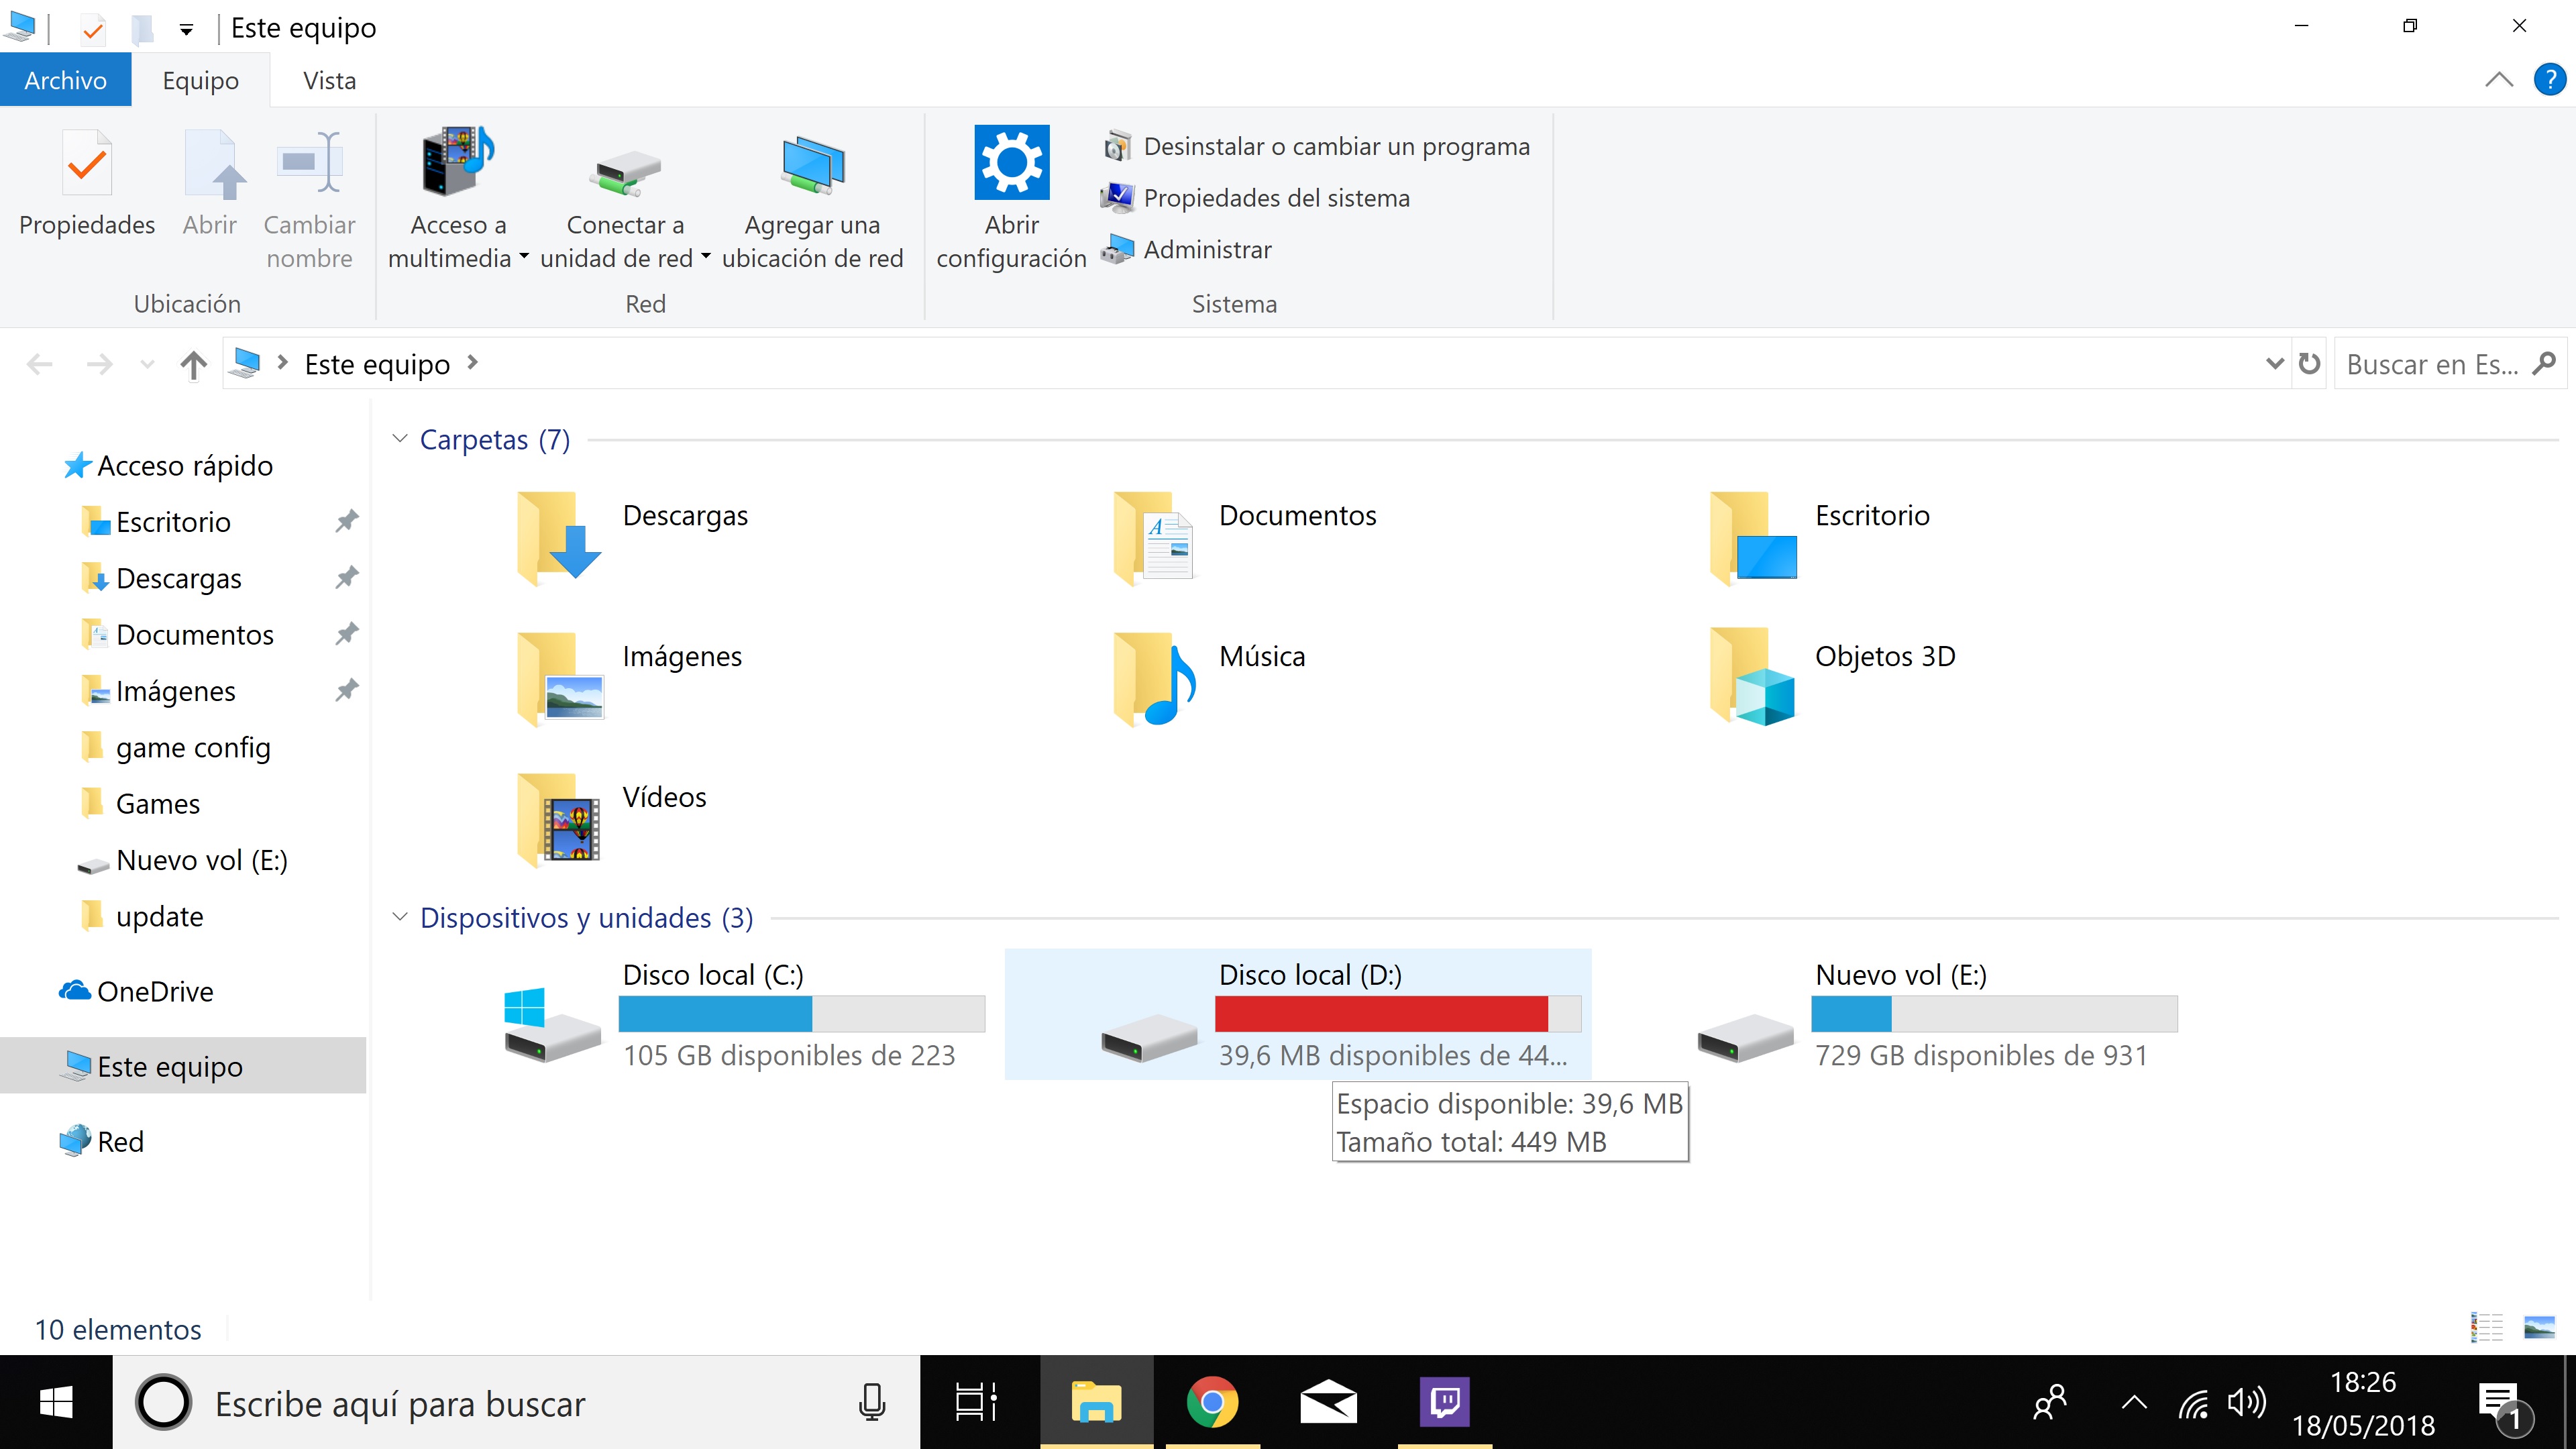Show hidden system tray icons

(x=2134, y=1403)
